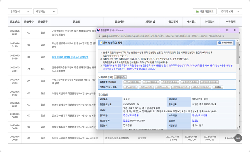Click the 실적경쟁자료조회 button
Viewport: 250px width, 152px height.
coord(190,82)
